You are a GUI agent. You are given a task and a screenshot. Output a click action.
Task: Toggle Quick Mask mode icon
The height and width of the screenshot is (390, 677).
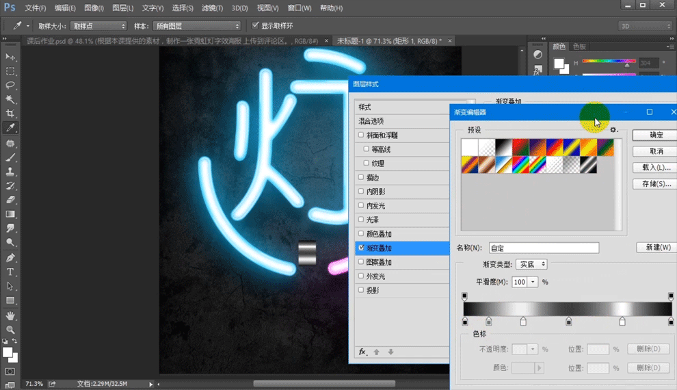pyautogui.click(x=10, y=372)
